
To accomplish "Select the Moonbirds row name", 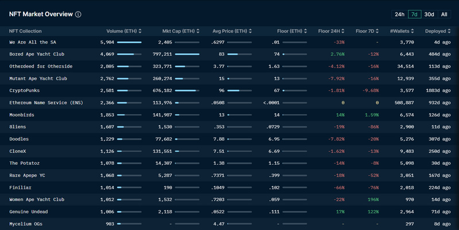I will coord(22,115).
